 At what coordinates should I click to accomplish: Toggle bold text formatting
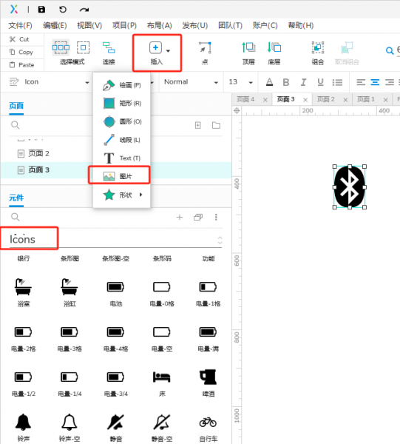click(x=286, y=82)
